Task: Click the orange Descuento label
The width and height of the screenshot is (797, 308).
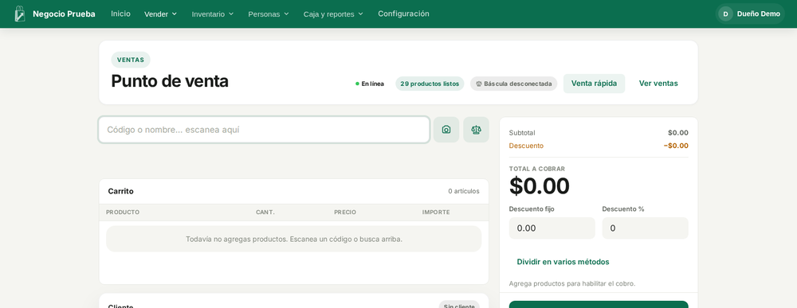Action: (526, 146)
